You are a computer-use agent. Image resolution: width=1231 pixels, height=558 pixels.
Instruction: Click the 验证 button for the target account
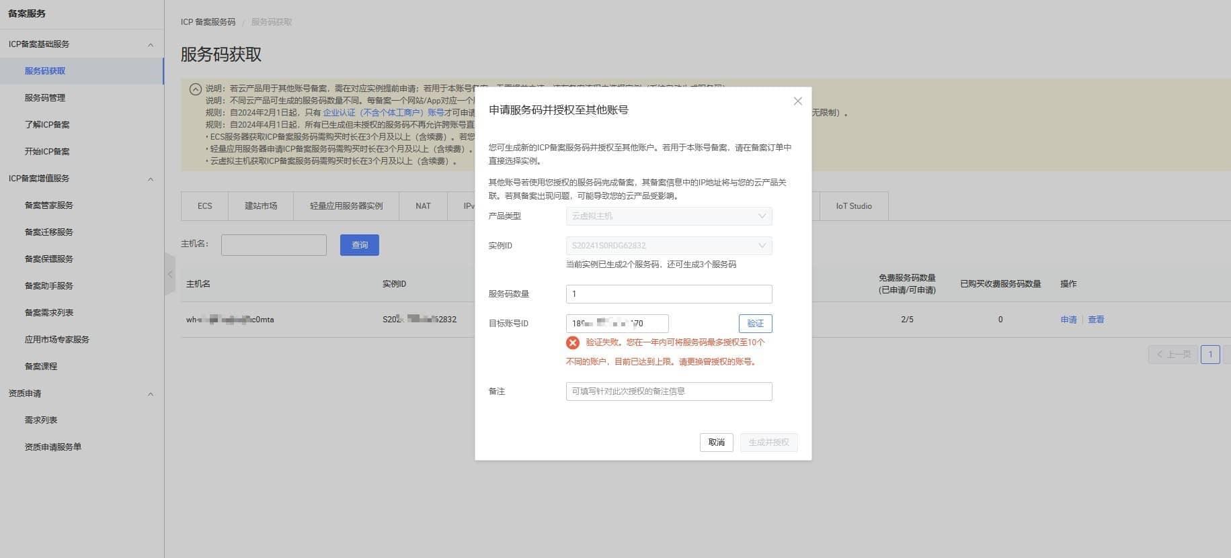[x=755, y=324]
